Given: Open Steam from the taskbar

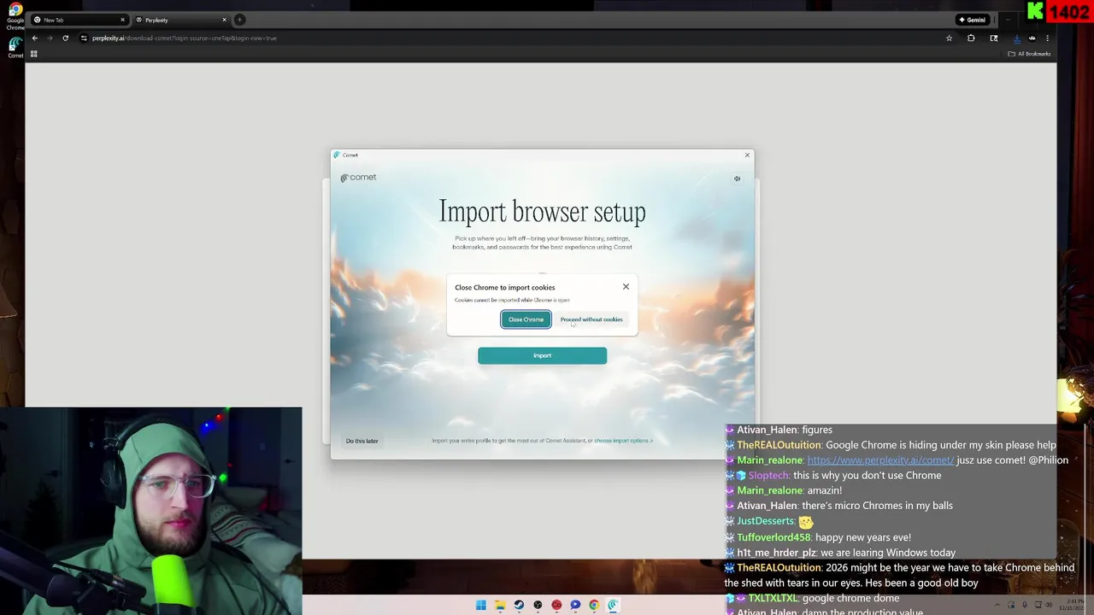Looking at the screenshot, I should [x=519, y=605].
